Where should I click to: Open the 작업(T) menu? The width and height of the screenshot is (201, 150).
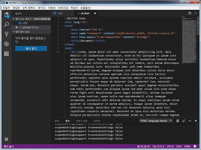click(x=74, y=8)
